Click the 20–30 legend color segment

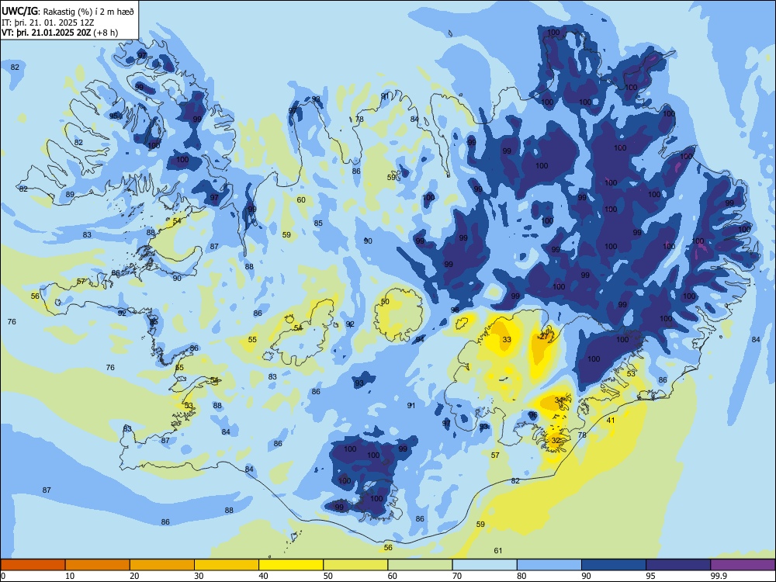click(162, 565)
